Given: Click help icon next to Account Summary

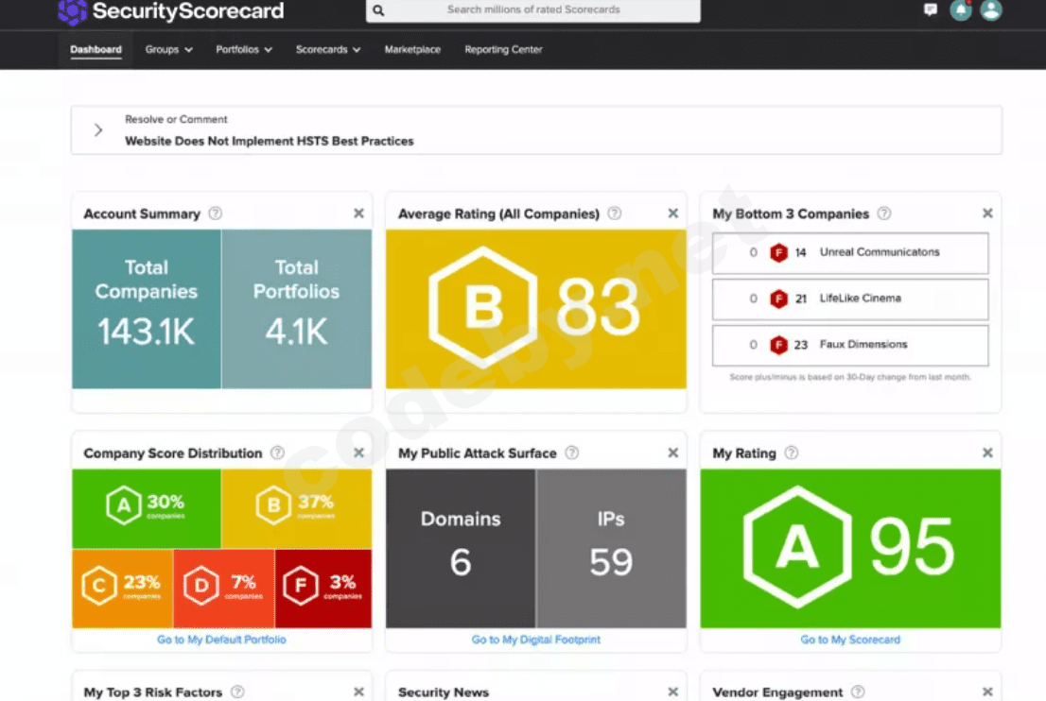Looking at the screenshot, I should pyautogui.click(x=216, y=214).
